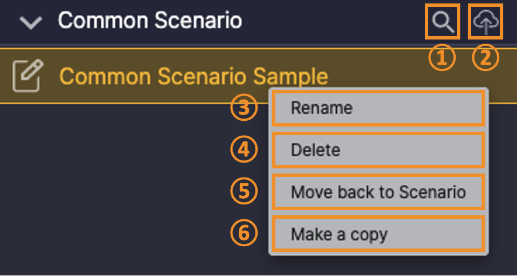Select Make a copy menu entry

point(378,234)
